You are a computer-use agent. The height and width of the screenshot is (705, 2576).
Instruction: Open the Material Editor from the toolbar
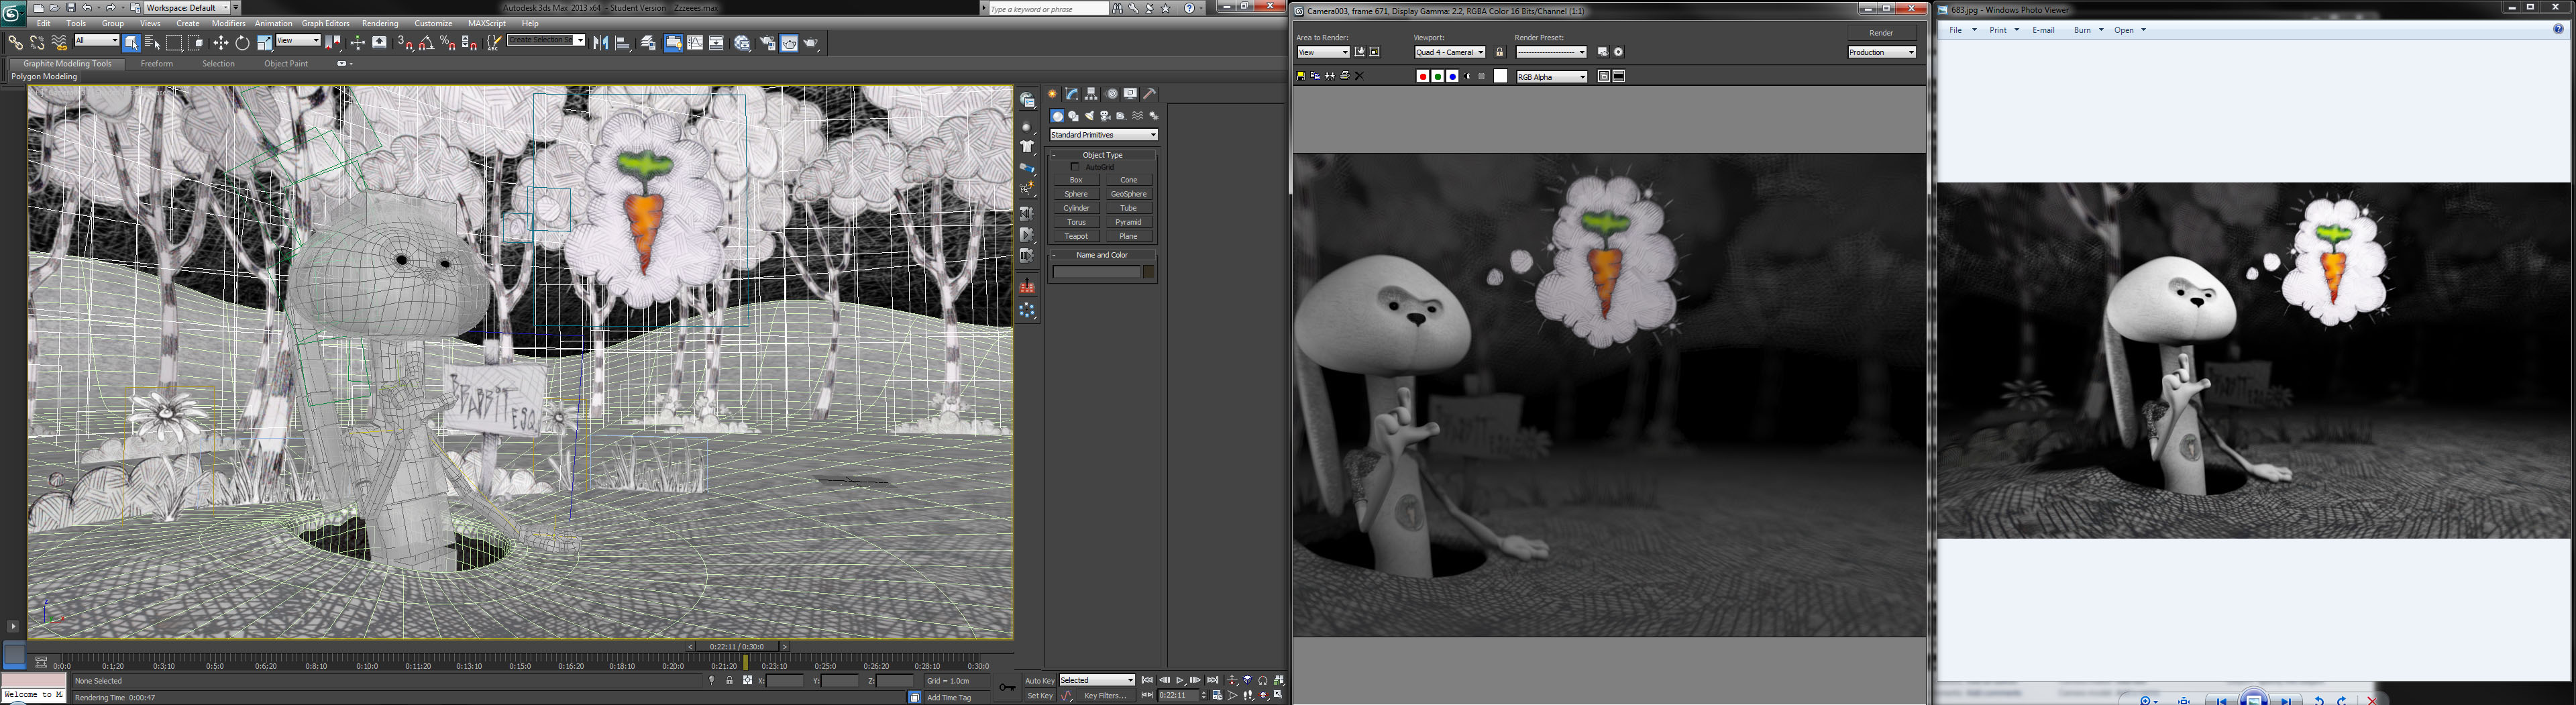pos(742,43)
